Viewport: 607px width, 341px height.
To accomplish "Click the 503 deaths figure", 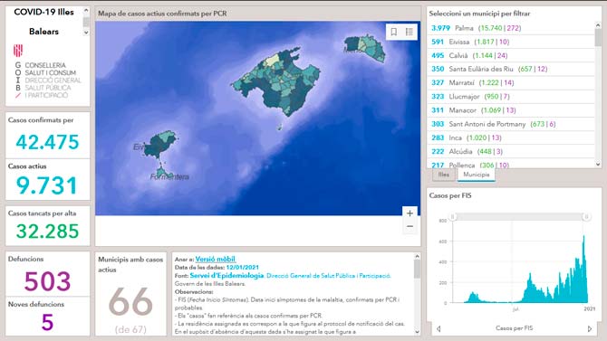I will 48,281.
